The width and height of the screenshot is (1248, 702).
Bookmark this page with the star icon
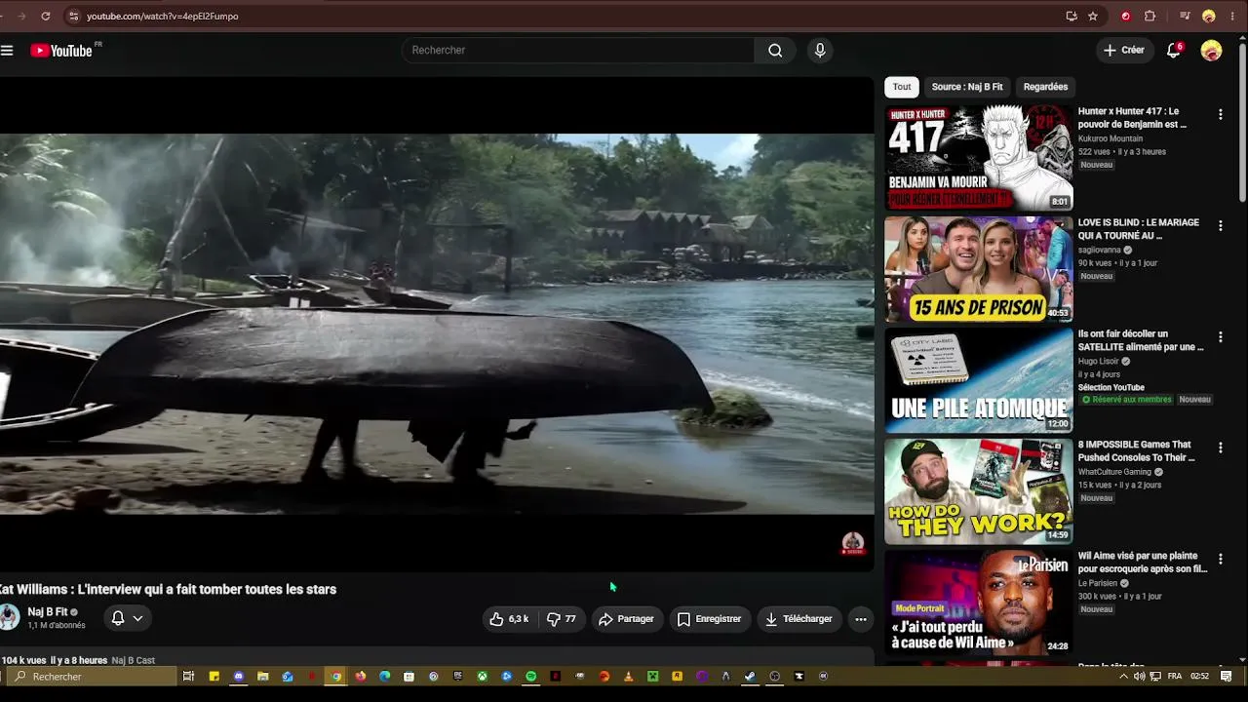click(x=1093, y=16)
